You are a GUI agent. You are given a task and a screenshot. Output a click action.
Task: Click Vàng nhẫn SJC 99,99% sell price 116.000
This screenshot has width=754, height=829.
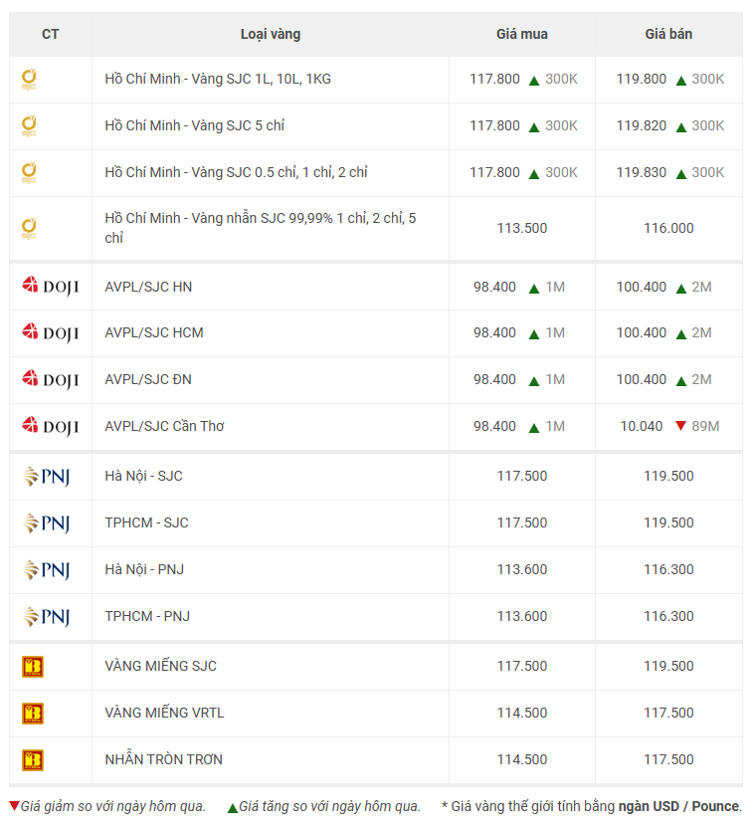click(x=668, y=228)
